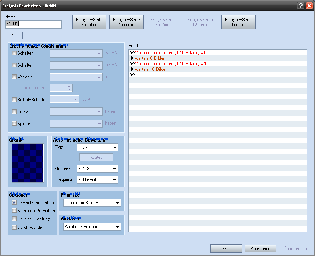Click the help question mark icon
The image size is (315, 256).
(301, 6)
